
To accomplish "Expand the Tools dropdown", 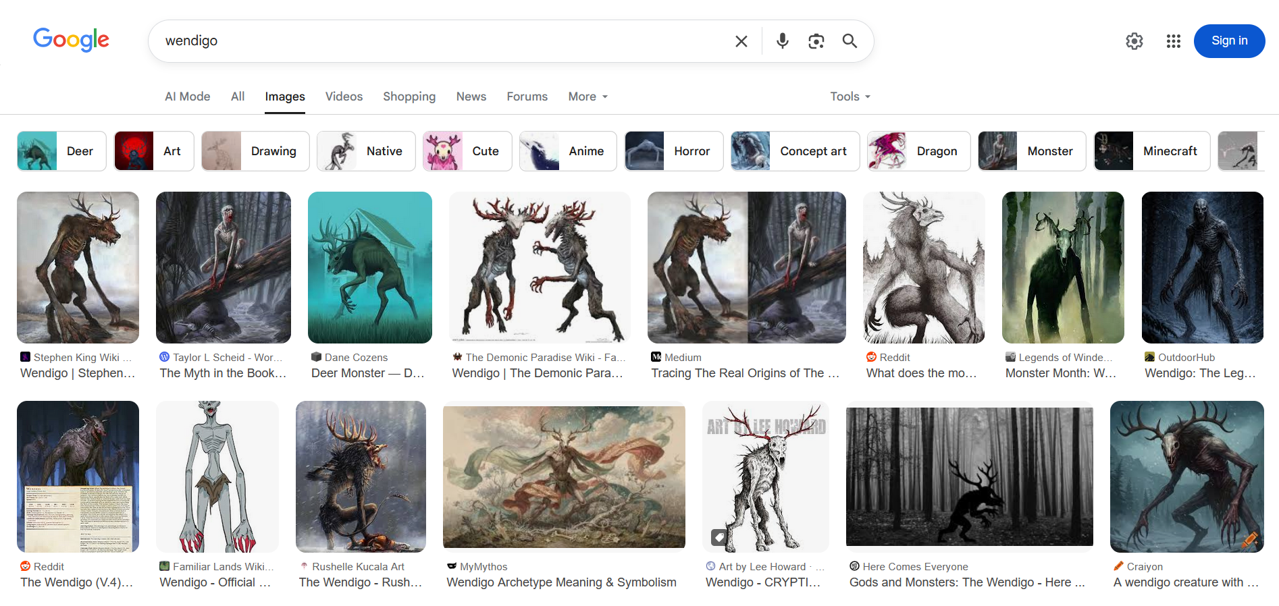I will 850,97.
